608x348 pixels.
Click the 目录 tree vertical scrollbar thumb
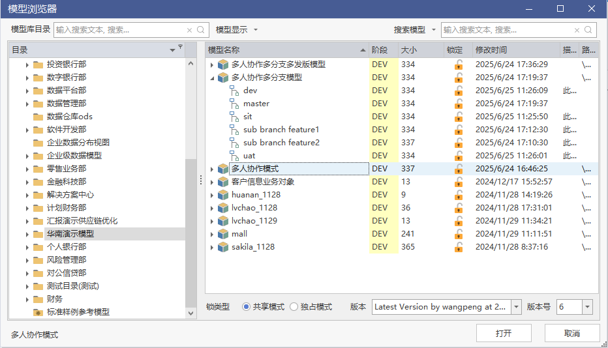coord(190,233)
